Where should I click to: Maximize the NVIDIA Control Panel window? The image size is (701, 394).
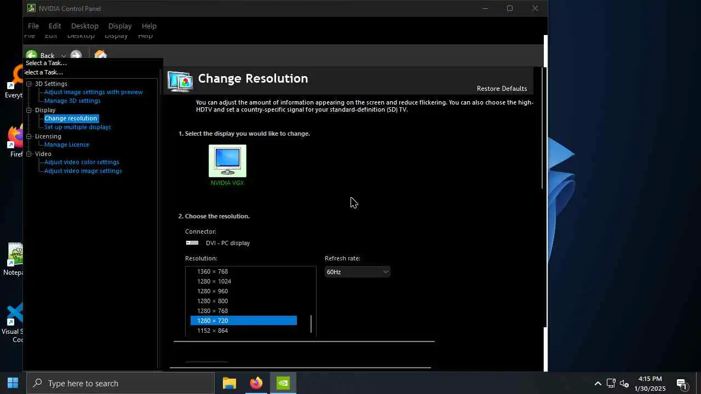(510, 8)
